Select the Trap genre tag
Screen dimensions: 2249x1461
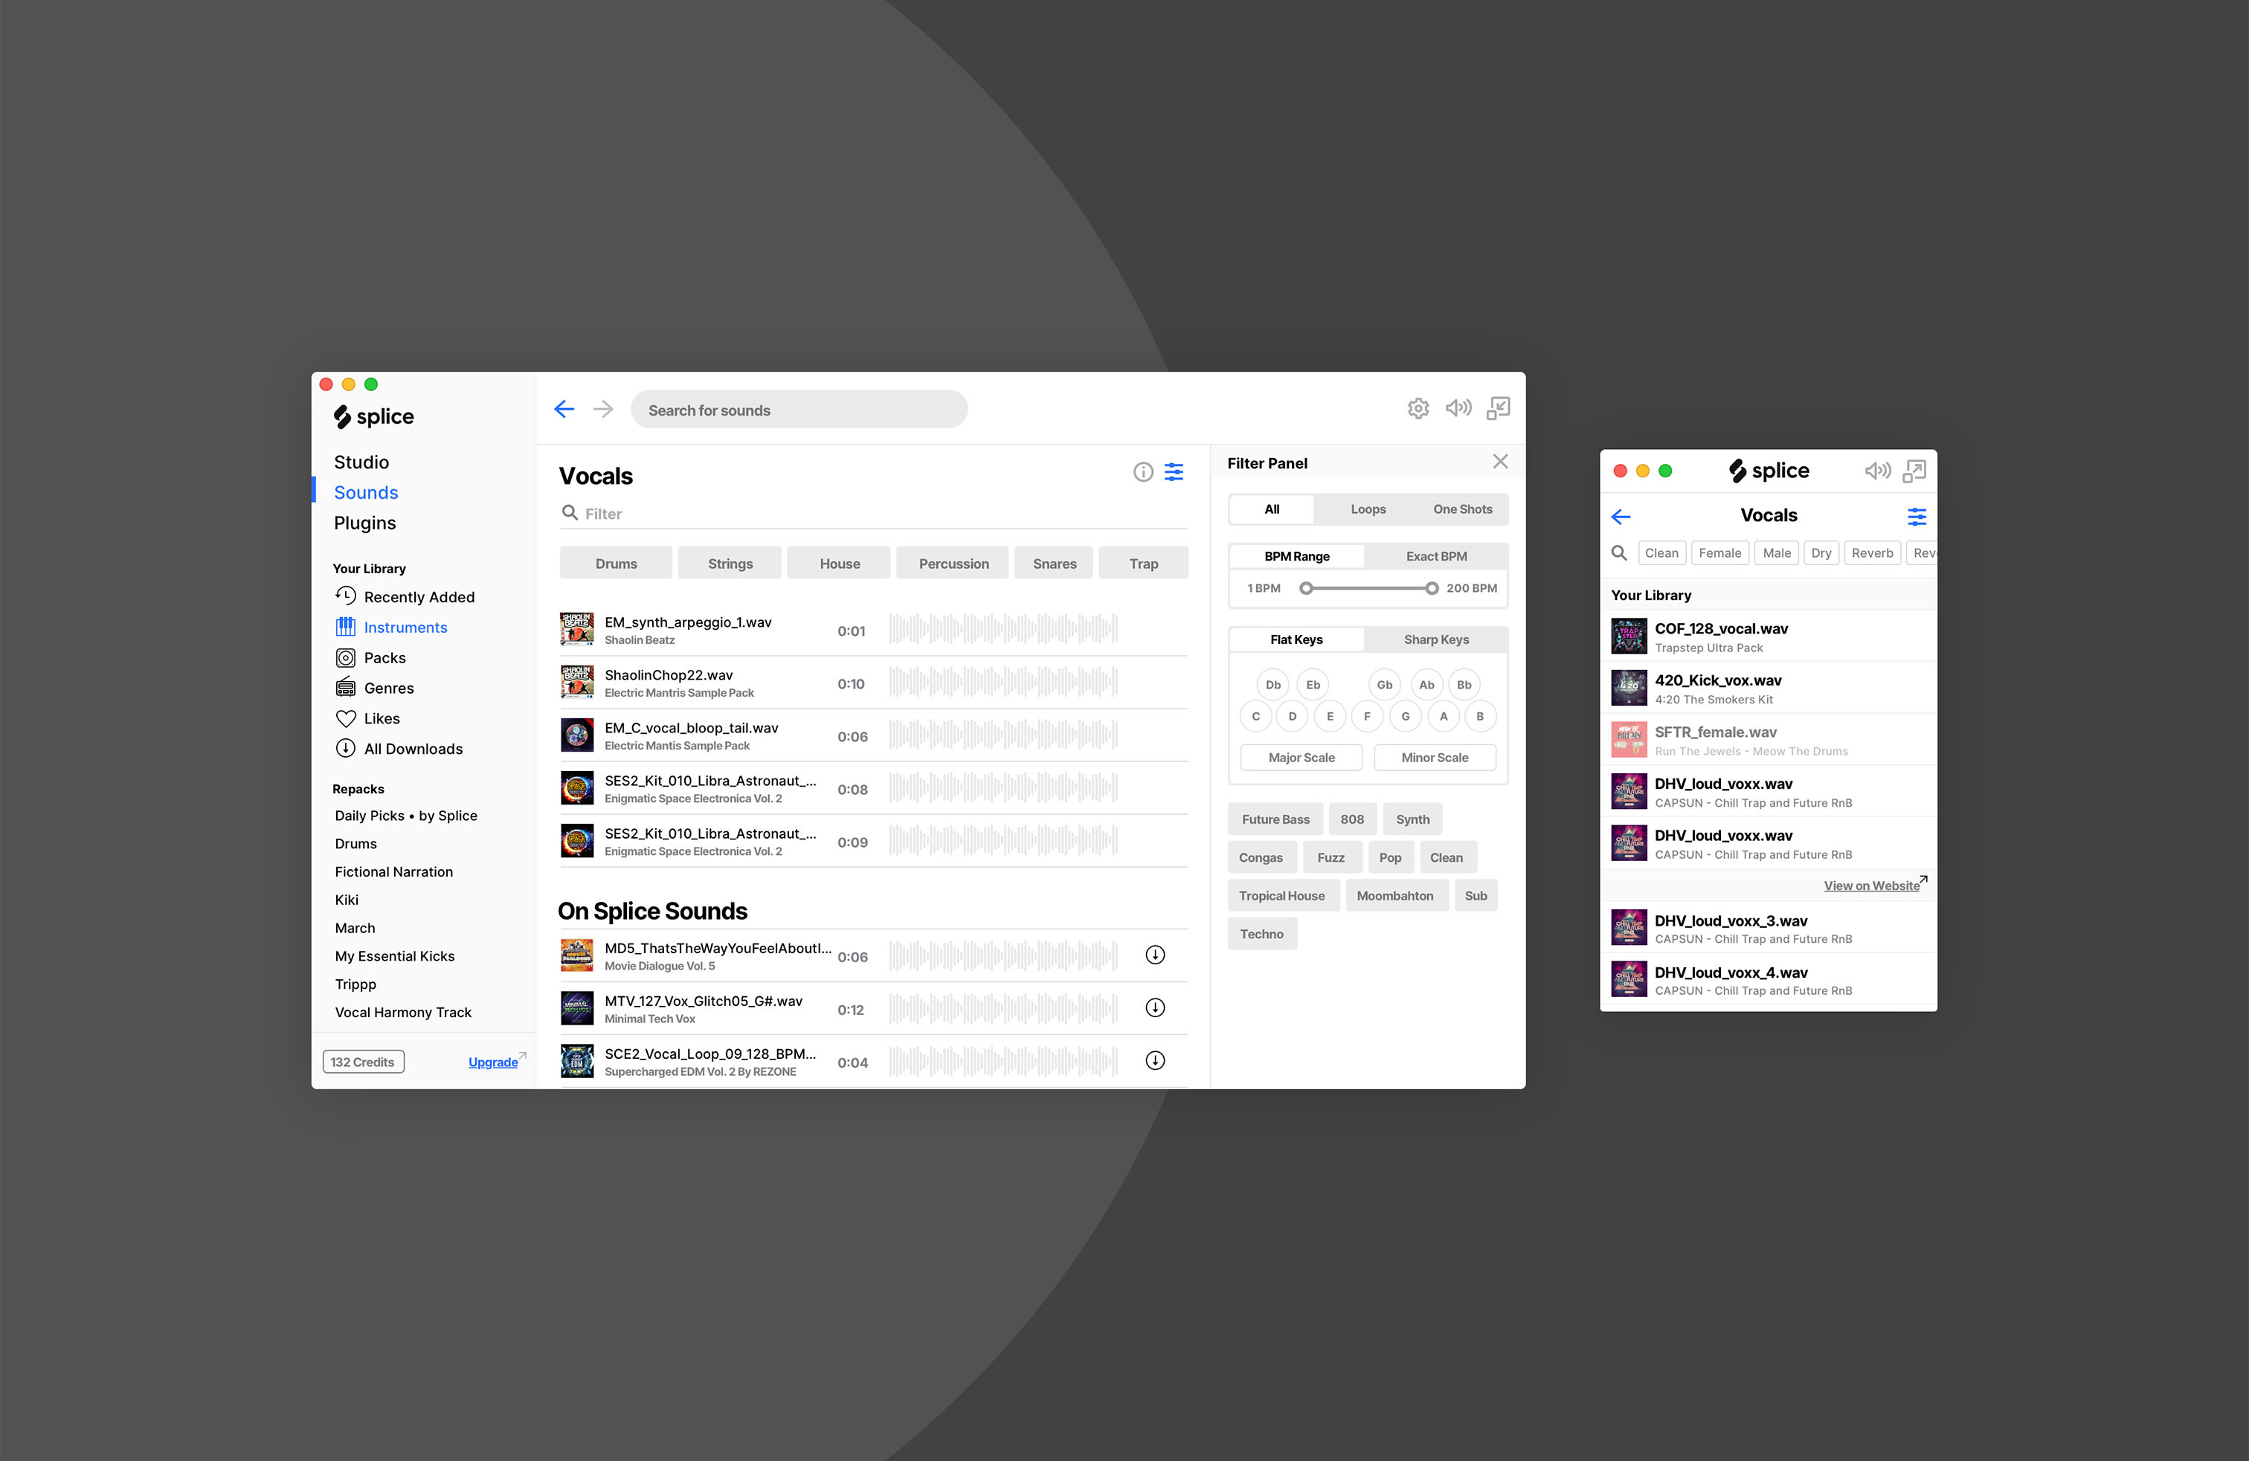[1142, 564]
